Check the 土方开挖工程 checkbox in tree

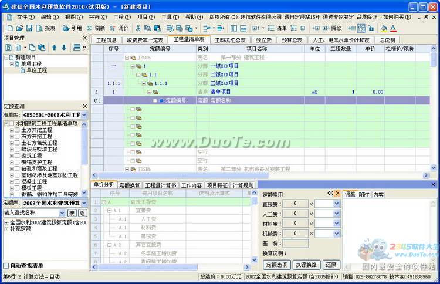(17, 130)
